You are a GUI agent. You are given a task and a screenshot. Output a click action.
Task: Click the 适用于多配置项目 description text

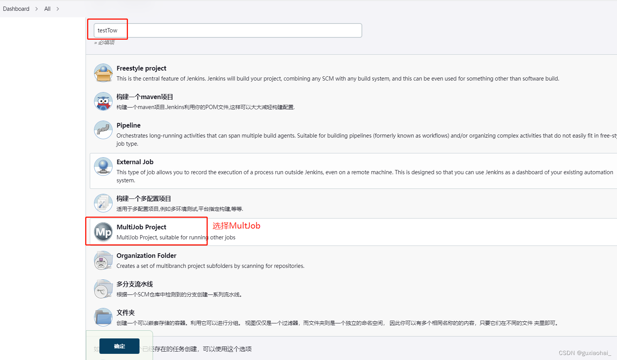[x=180, y=209]
